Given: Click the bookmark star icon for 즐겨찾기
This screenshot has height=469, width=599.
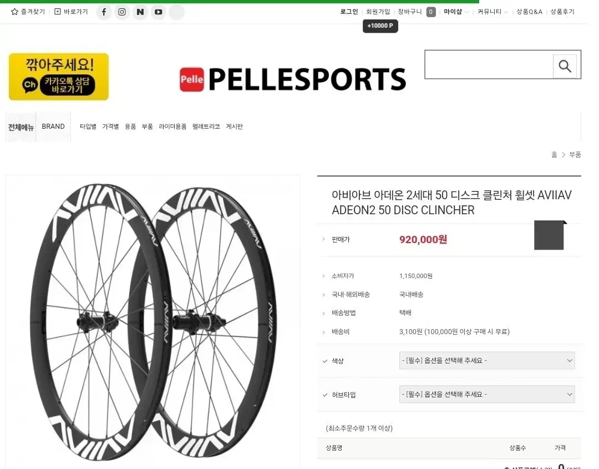Looking at the screenshot, I should pos(16,12).
